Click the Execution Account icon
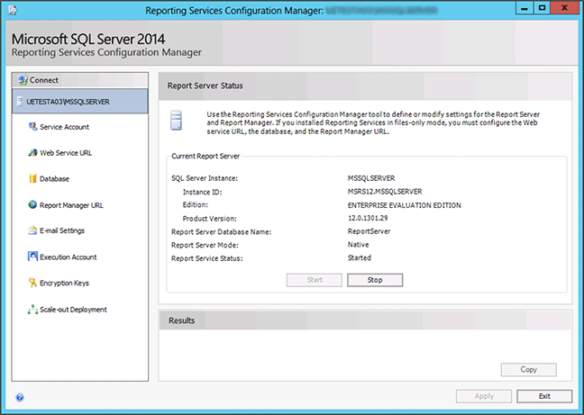 (32, 257)
